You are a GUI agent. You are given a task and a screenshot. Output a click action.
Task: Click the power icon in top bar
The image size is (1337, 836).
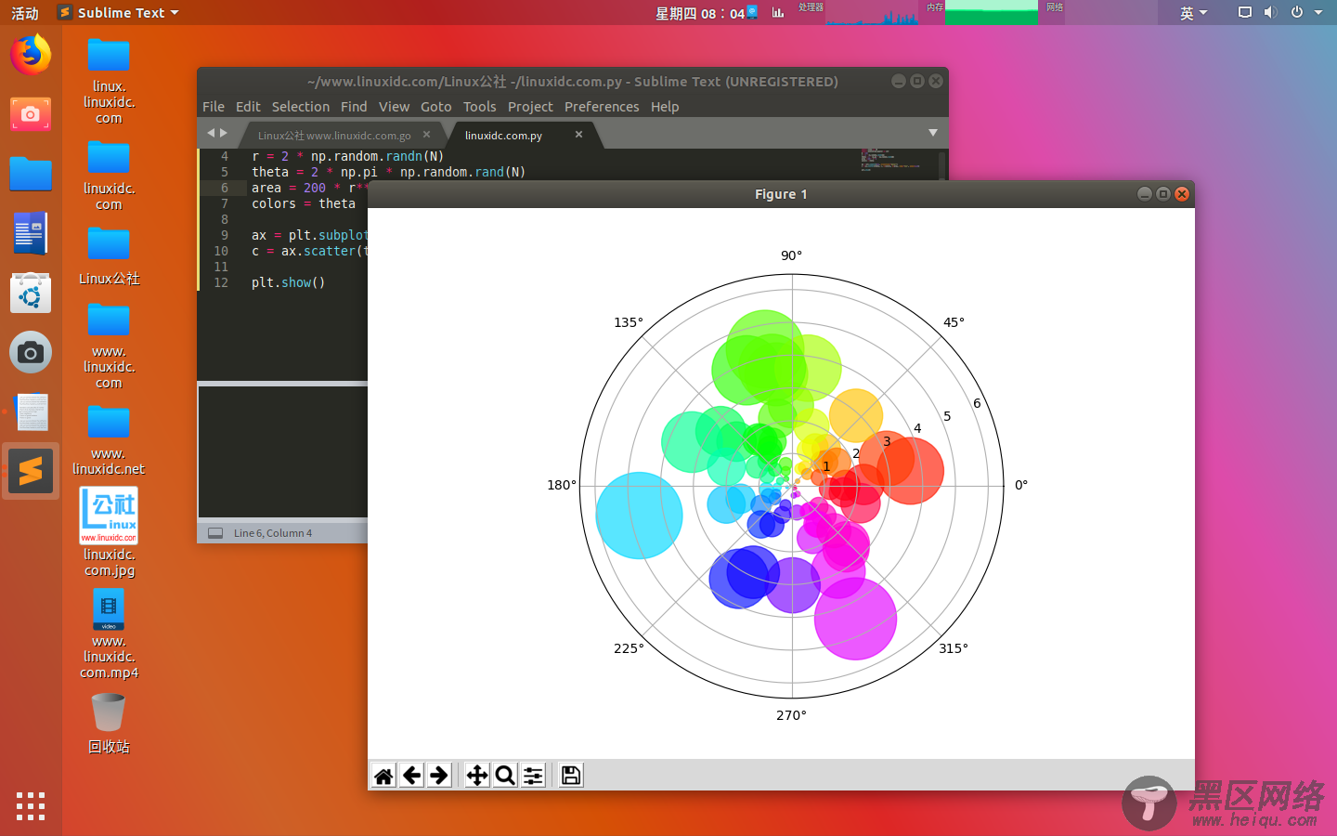pos(1297,12)
